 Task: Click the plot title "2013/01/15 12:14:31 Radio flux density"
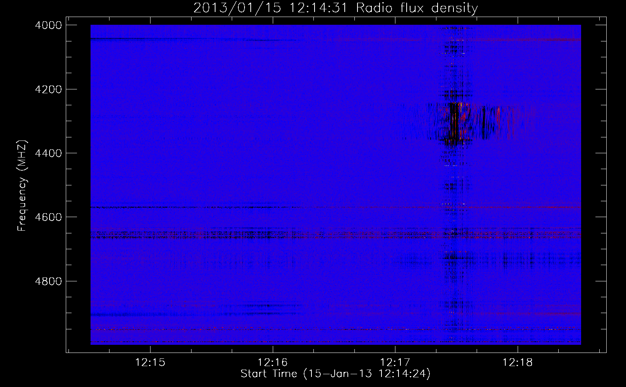point(335,8)
